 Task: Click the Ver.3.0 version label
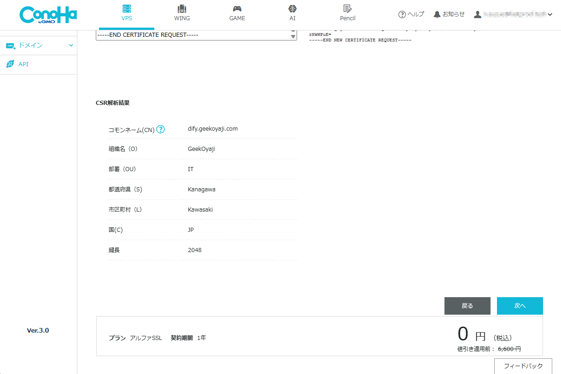coord(38,330)
